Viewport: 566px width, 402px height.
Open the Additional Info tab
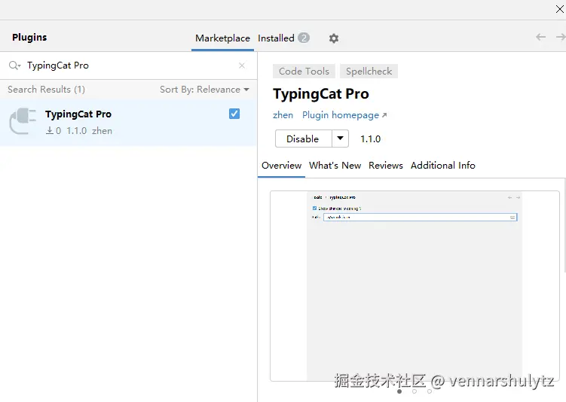point(443,166)
